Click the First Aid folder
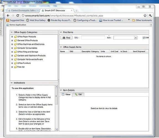159x138 pixels. click(19, 67)
